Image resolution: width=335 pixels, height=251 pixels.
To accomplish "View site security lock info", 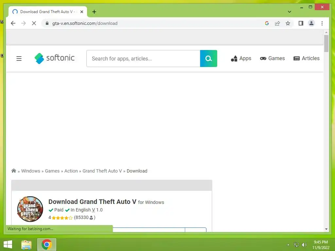I will click(47, 23).
